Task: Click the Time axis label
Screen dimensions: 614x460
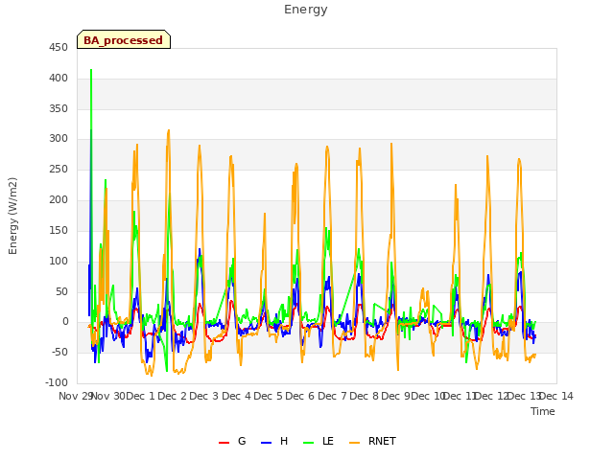Action: (x=543, y=411)
